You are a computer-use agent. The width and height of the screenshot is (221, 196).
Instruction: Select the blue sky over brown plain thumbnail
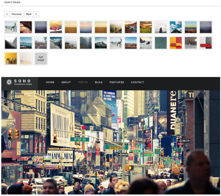click(x=131, y=43)
